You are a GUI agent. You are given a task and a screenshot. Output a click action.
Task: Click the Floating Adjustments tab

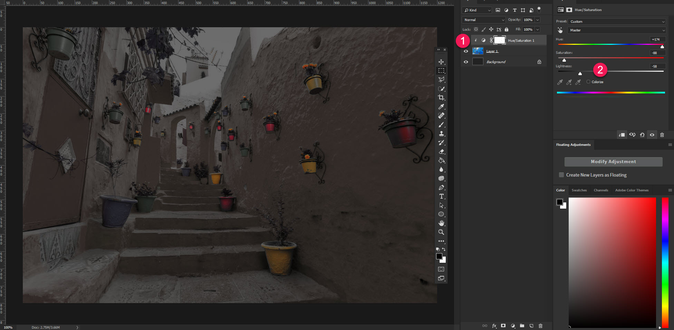[573, 144]
